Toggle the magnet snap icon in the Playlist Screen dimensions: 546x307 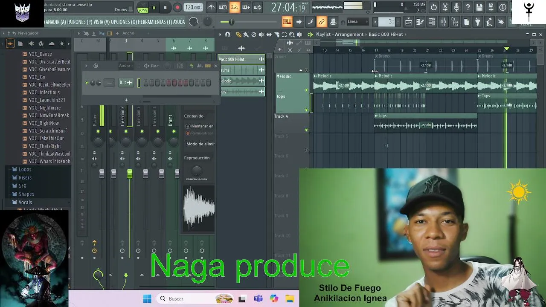coord(227,35)
